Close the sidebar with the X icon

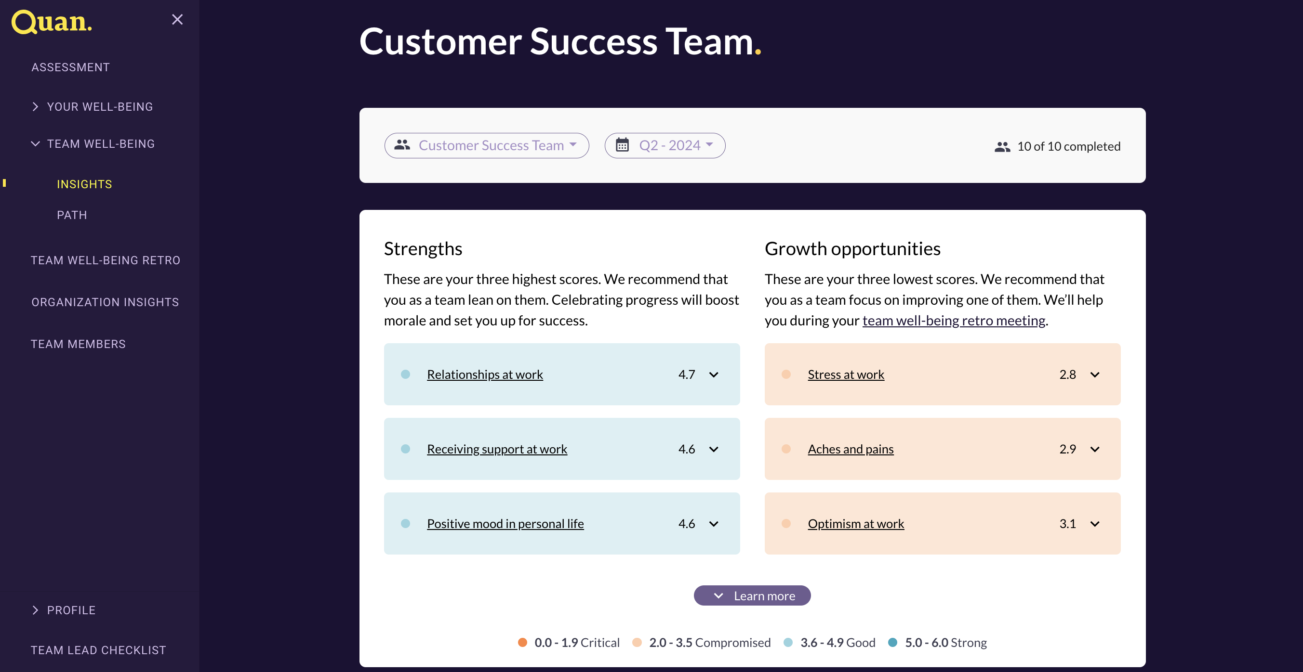(177, 20)
